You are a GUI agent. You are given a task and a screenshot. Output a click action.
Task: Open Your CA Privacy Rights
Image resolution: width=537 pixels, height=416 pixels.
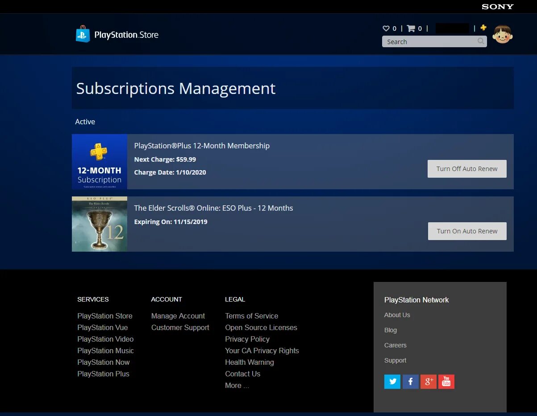click(x=262, y=351)
